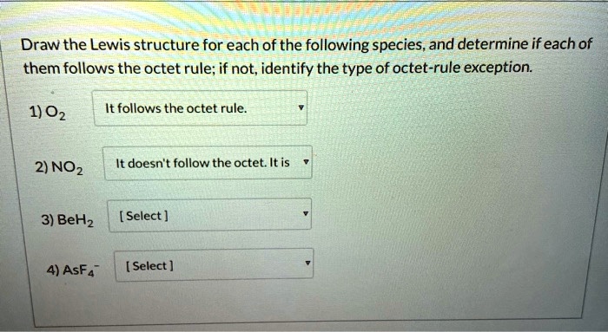
Task: Click the '4) AsF₄⁻' question label
Action: [73, 270]
